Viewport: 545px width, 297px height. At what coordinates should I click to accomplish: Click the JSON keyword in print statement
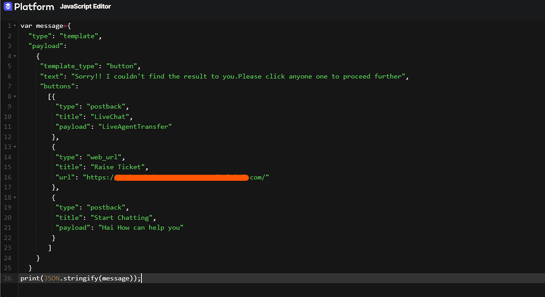pyautogui.click(x=52, y=278)
